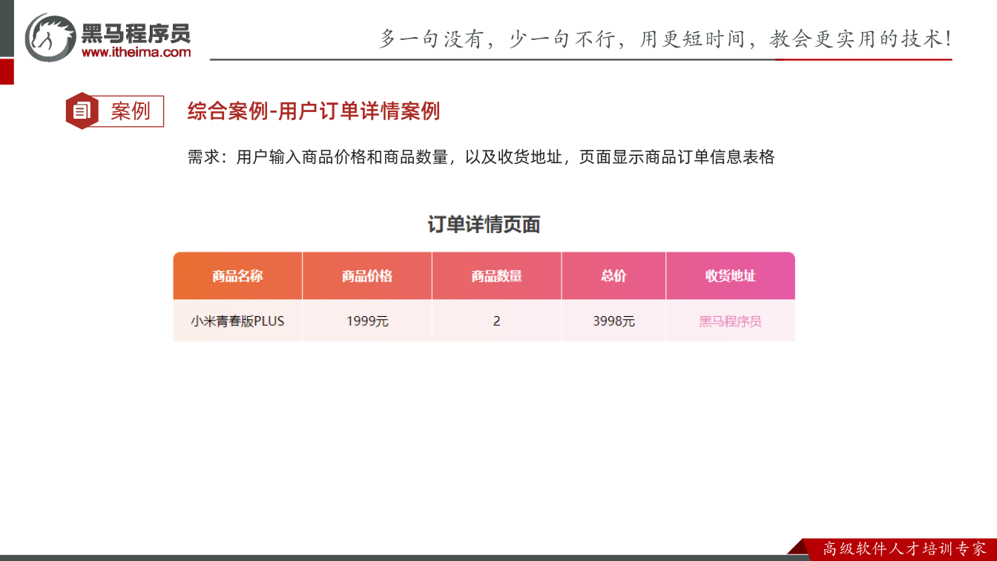Click the requirement text starting with 需求
997x561 pixels.
[481, 157]
